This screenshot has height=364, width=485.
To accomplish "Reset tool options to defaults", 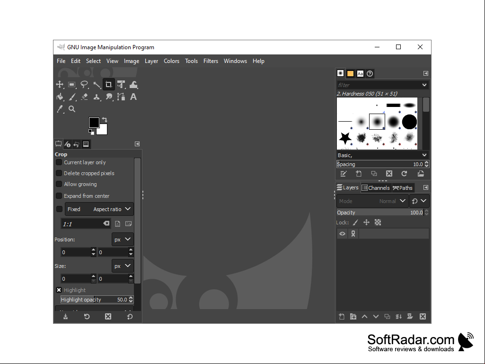I will point(130,316).
